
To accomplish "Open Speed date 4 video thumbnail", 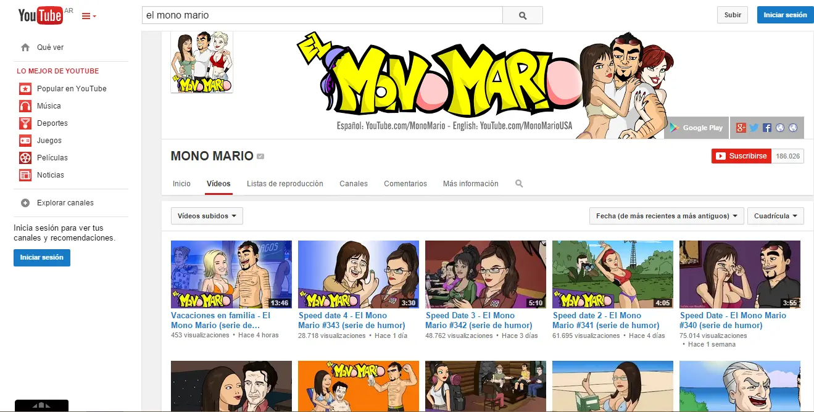I will click(x=359, y=274).
